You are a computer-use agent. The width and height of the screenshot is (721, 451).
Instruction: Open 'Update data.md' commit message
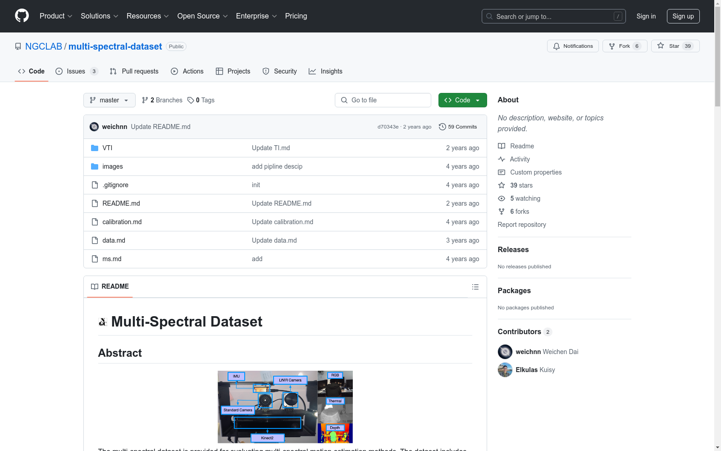tap(274, 240)
